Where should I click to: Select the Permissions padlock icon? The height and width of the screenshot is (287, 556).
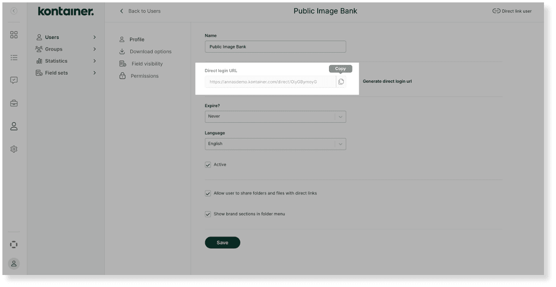pyautogui.click(x=122, y=75)
